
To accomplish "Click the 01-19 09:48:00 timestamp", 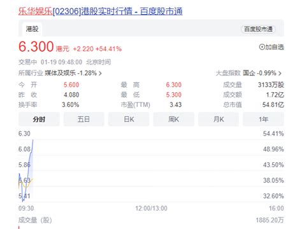I will click(61, 62).
